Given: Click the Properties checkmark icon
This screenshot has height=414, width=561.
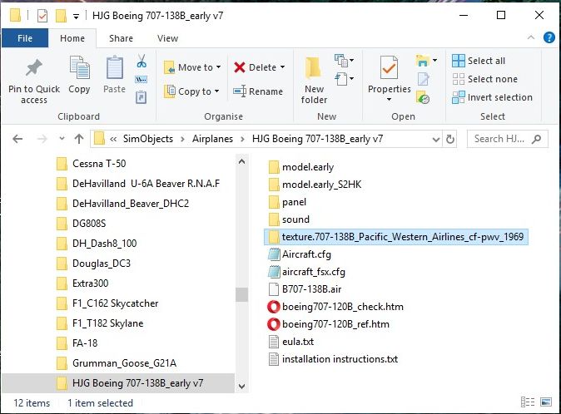Looking at the screenshot, I should (x=389, y=67).
